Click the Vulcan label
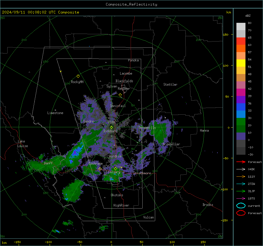This screenshot has width=263, height=246. [148, 217]
